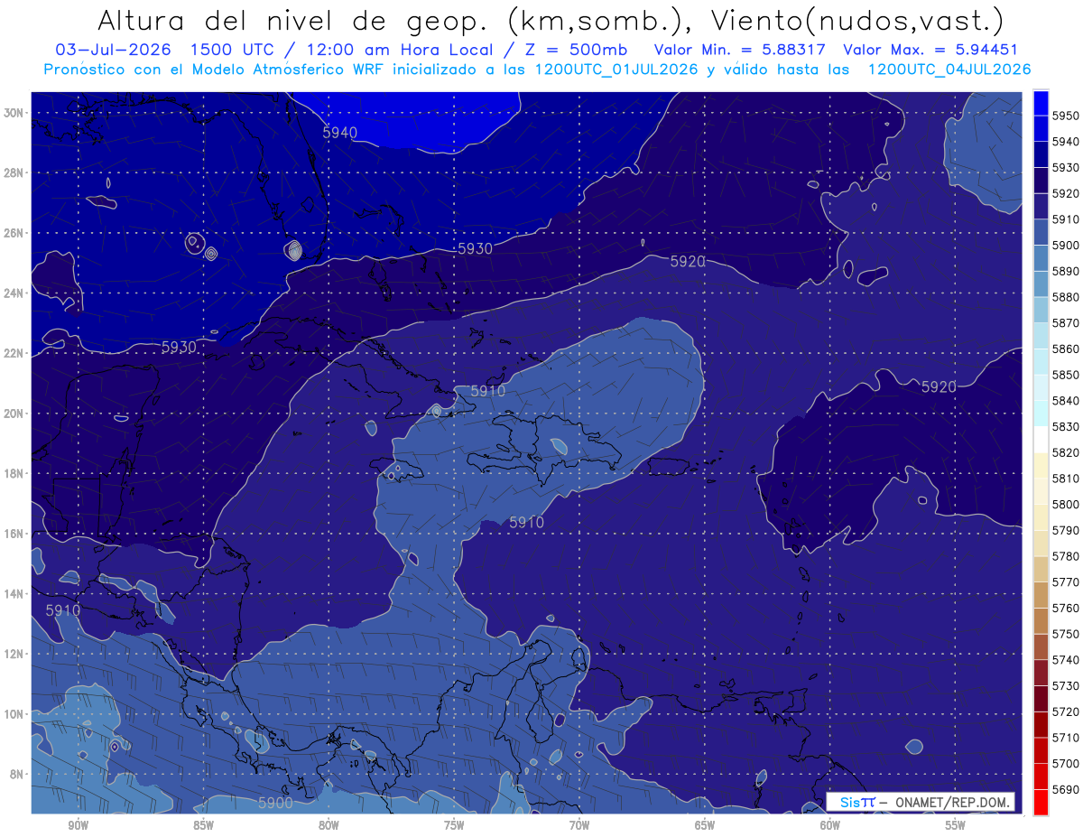Click the 65W longitude axis label

point(705,825)
